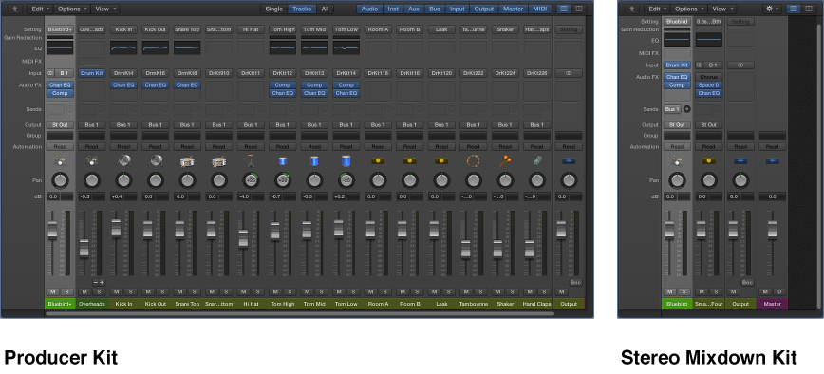Click the Master volume fader in Stereo Mixdown
This screenshot has width=824, height=374.
(x=772, y=230)
